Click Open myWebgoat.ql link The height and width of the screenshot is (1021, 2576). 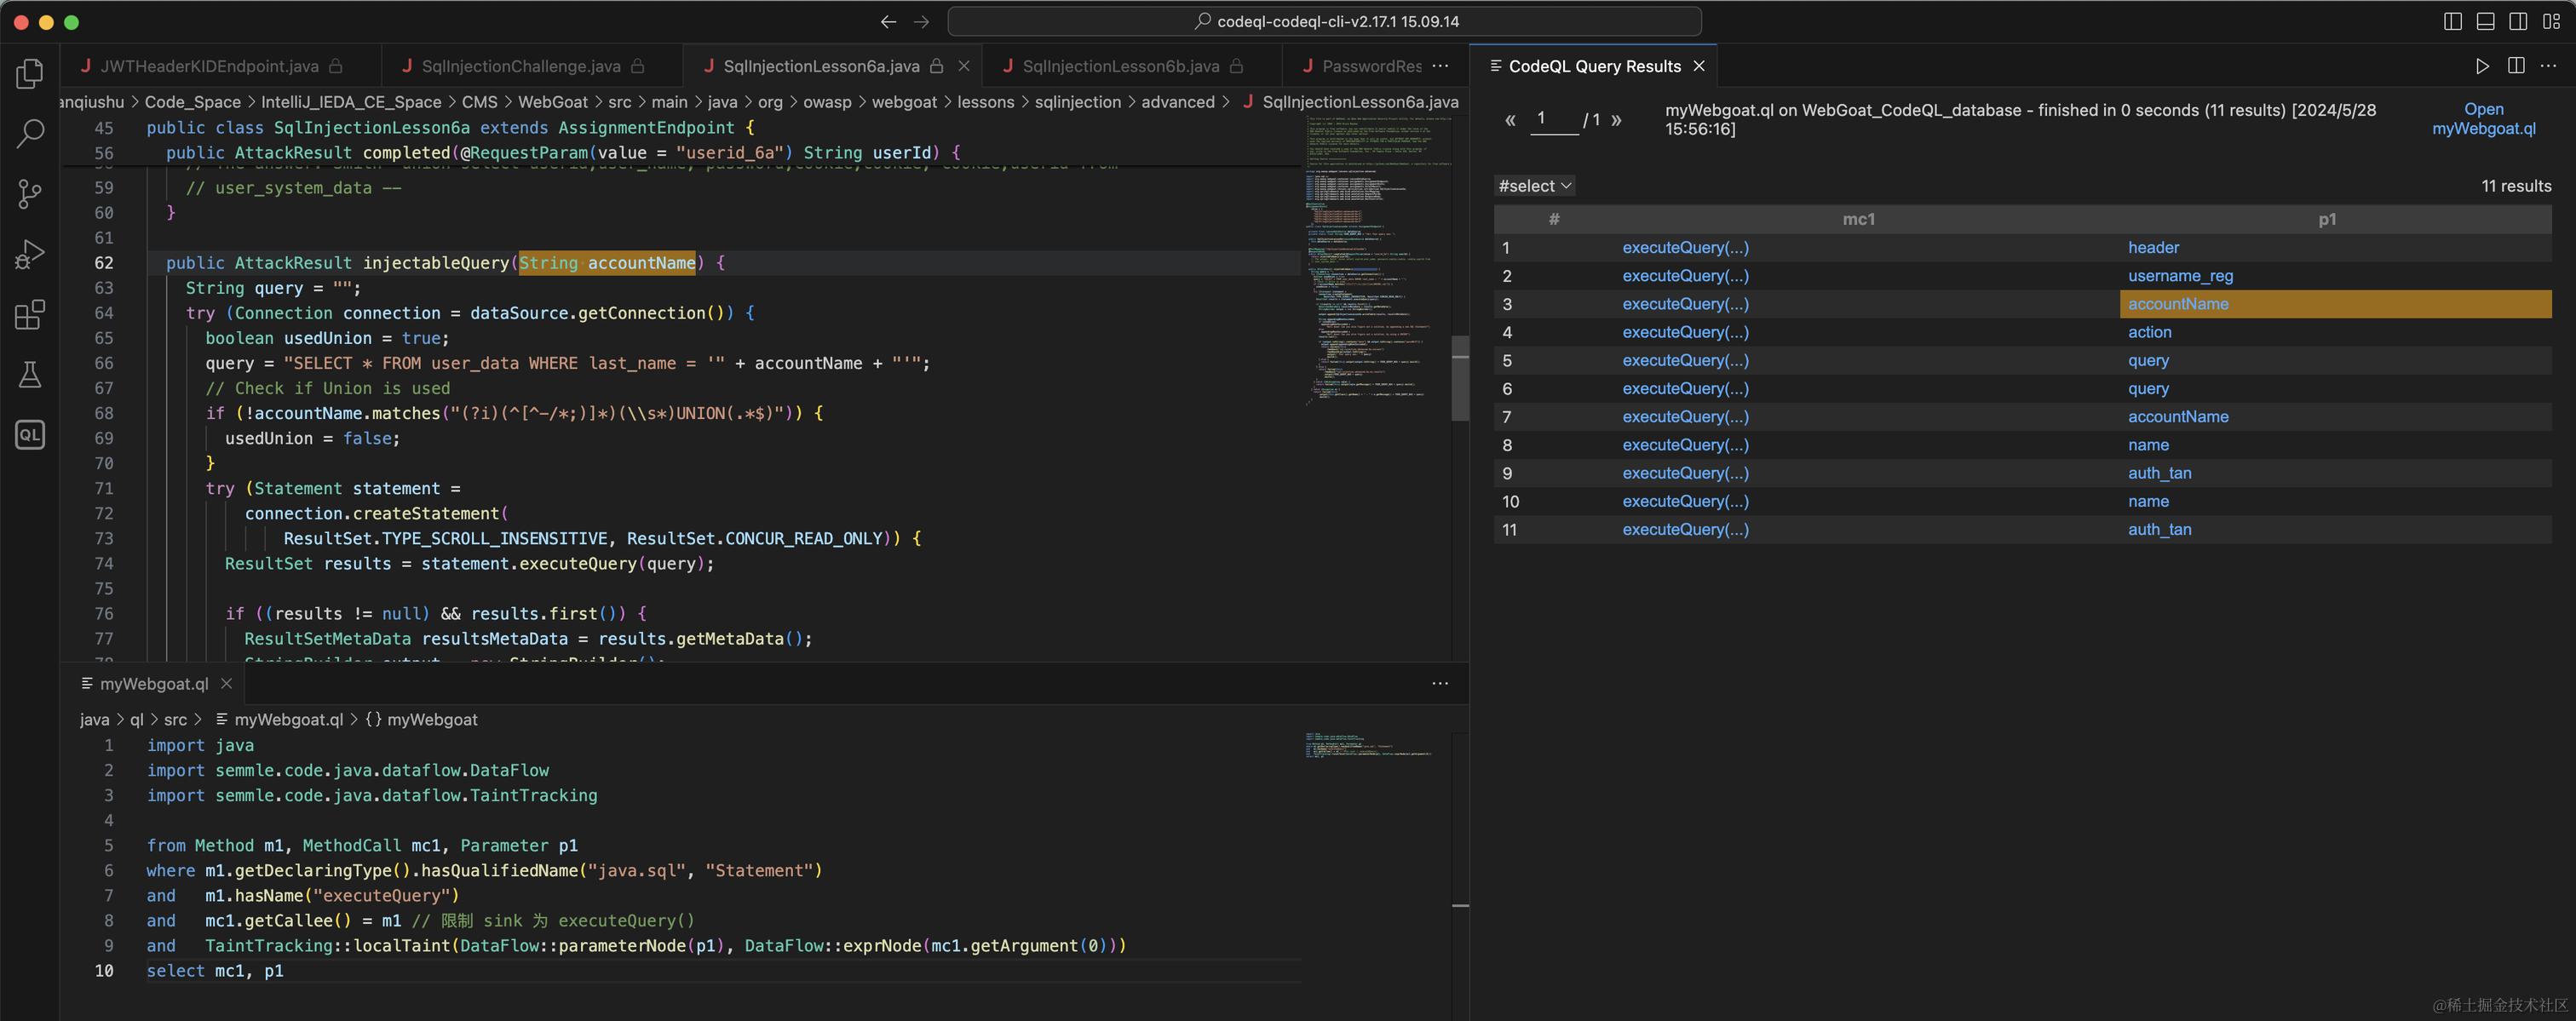[x=2483, y=119]
